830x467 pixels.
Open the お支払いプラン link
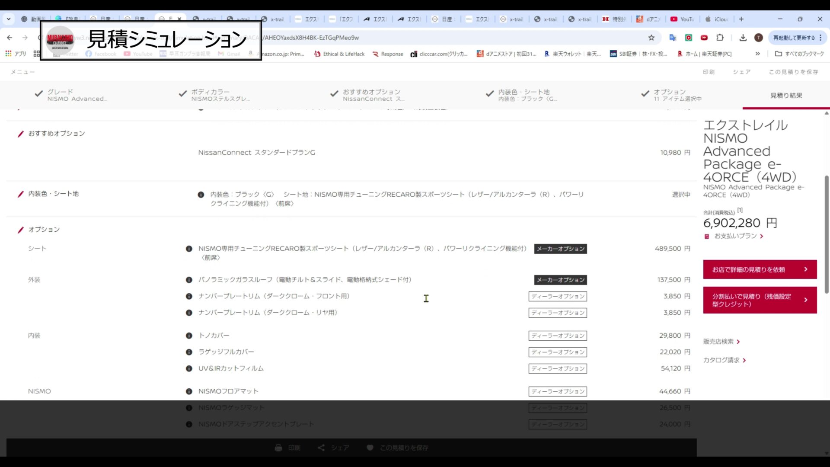pos(739,236)
